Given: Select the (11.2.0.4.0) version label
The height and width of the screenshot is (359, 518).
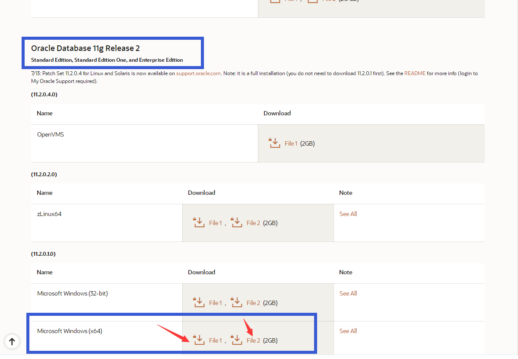Looking at the screenshot, I should (x=44, y=95).
